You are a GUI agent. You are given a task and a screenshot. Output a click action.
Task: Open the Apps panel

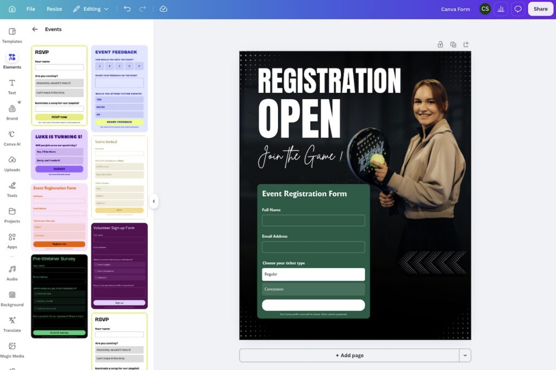click(12, 241)
